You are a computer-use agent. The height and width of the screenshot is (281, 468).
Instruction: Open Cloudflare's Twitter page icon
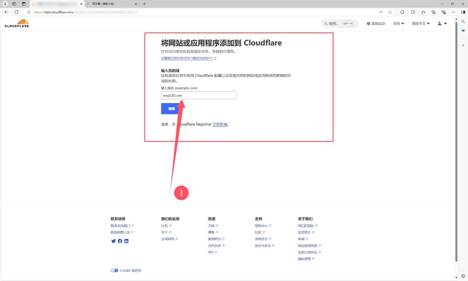coord(113,241)
